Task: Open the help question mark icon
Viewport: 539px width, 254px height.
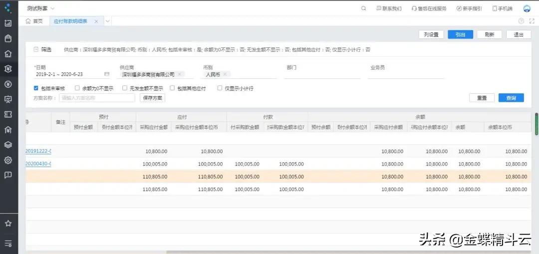Action: point(521,21)
